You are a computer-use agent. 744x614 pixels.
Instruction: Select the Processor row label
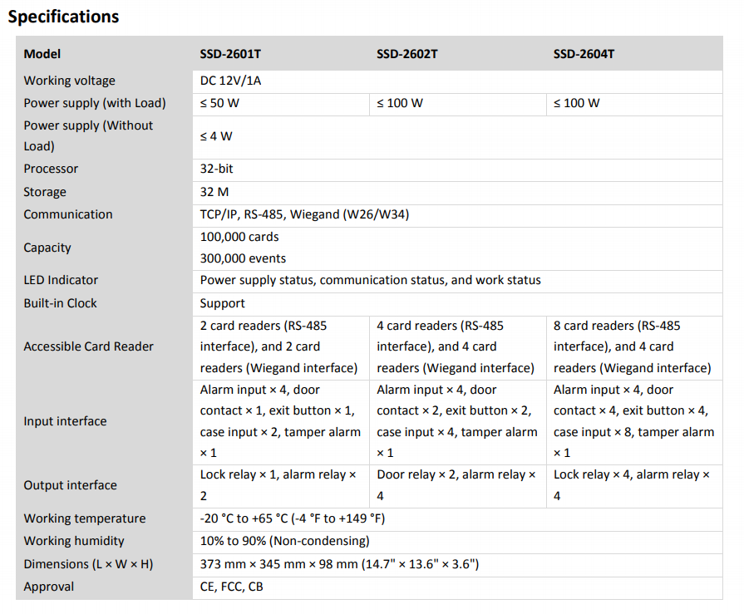click(x=51, y=169)
